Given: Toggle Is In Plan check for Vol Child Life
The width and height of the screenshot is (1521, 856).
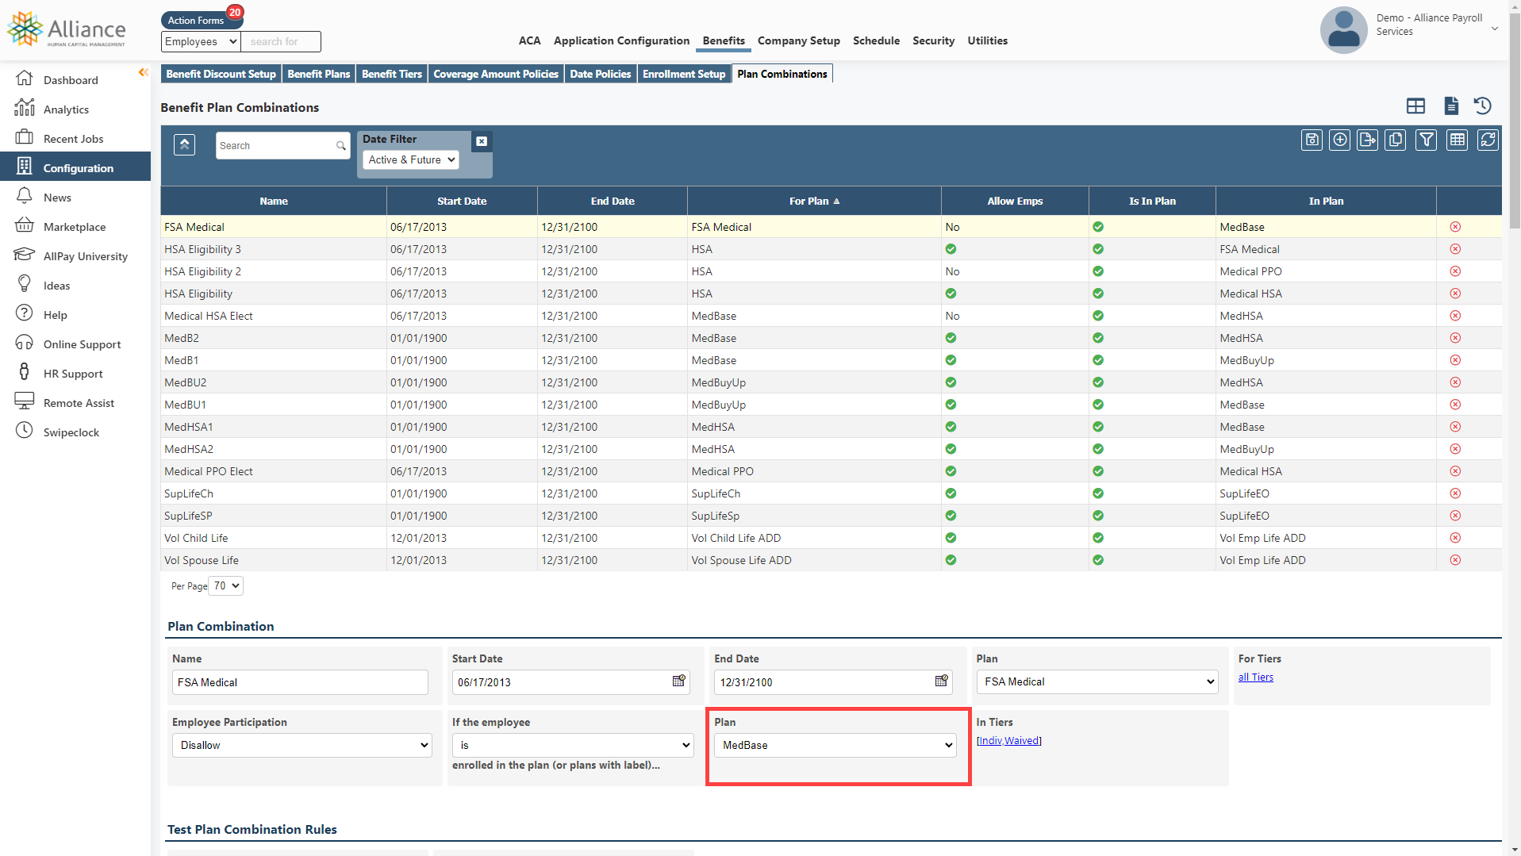Looking at the screenshot, I should [1098, 538].
